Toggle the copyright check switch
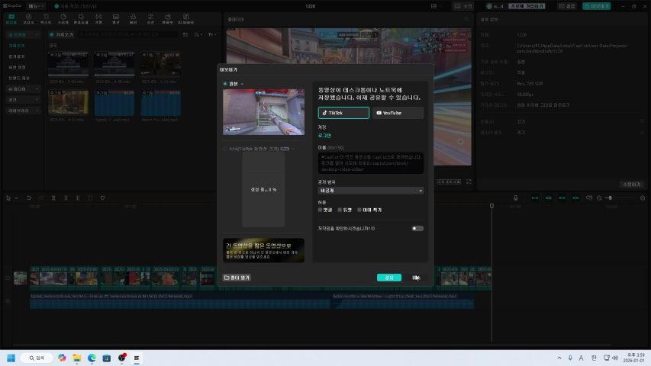The width and height of the screenshot is (651, 366). pos(417,228)
